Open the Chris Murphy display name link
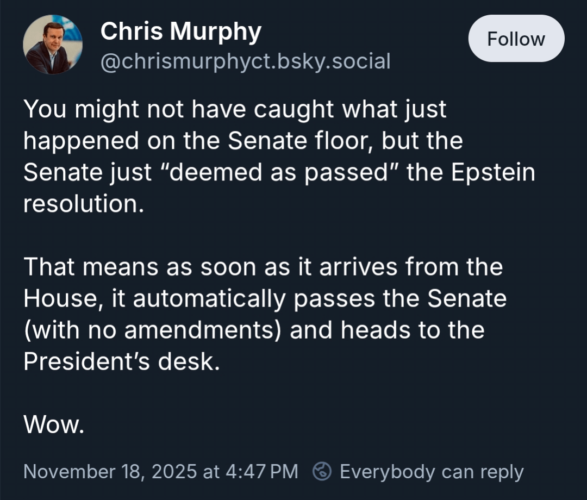This screenshot has height=500, width=587. tap(180, 32)
